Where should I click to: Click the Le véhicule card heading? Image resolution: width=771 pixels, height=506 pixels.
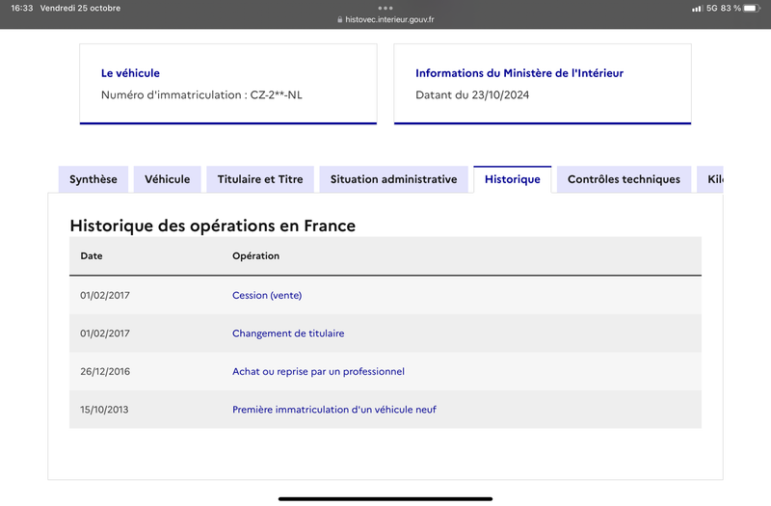(130, 73)
